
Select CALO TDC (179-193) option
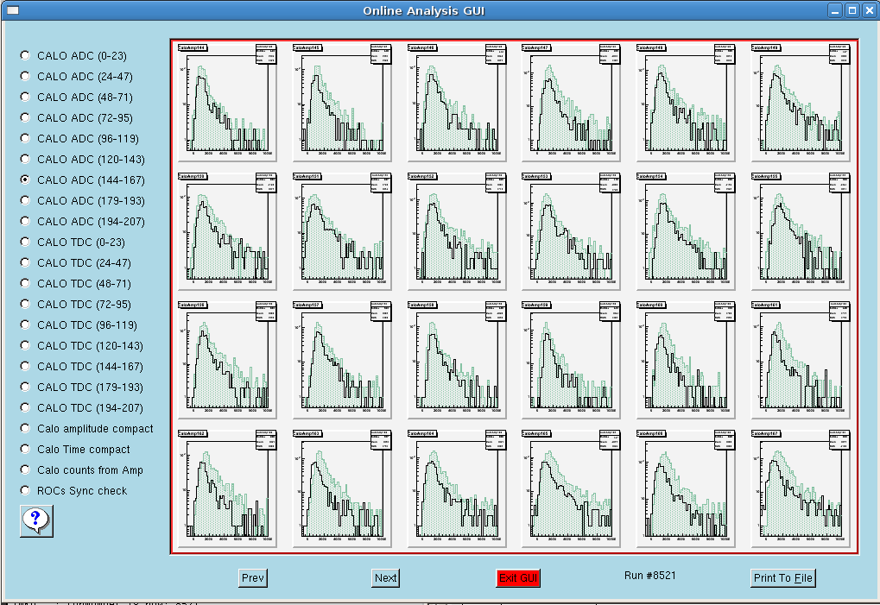[x=25, y=387]
